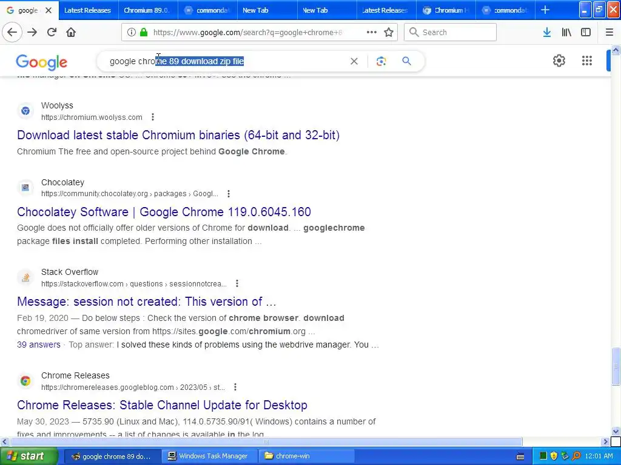
Task: Show site information icon in address bar
Action: coord(132,32)
